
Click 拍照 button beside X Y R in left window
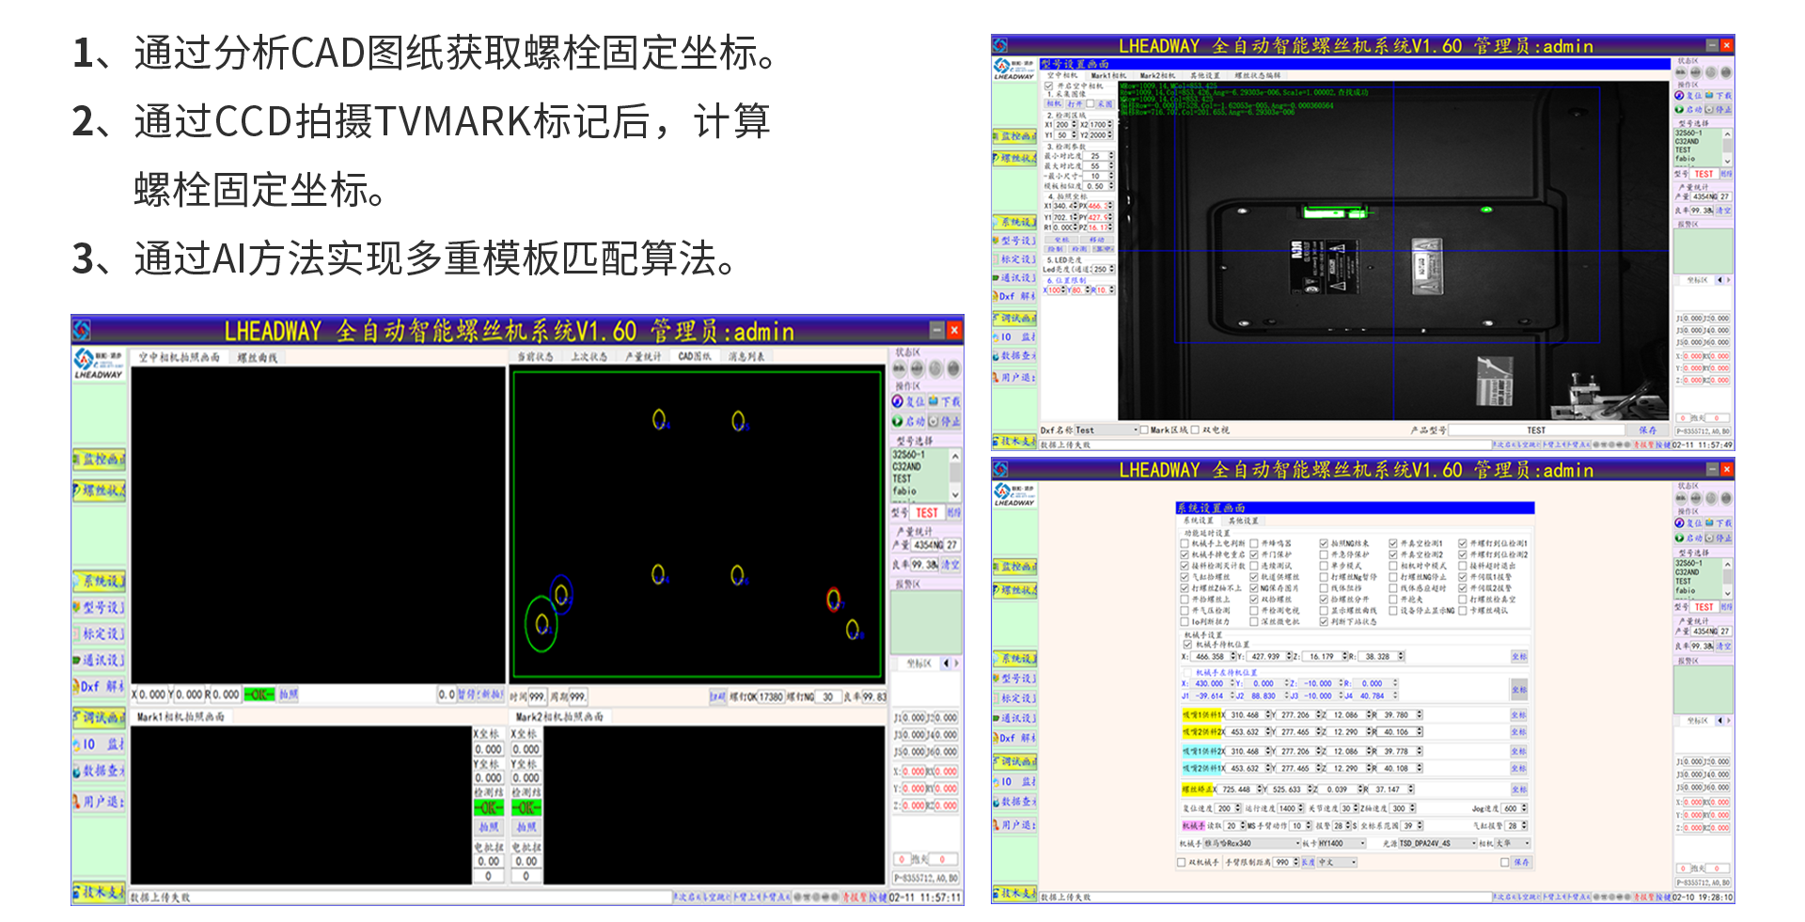click(x=288, y=695)
